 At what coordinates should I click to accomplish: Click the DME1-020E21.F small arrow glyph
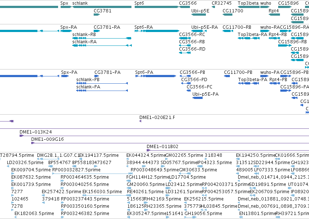140,121
